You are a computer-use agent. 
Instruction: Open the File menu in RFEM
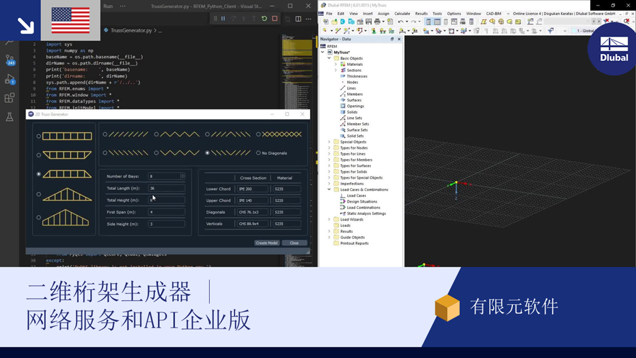(x=329, y=14)
